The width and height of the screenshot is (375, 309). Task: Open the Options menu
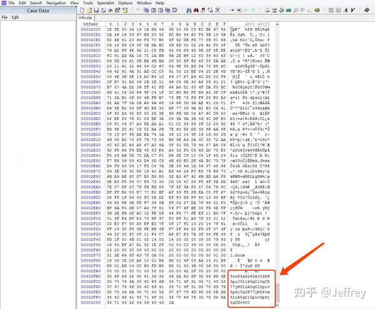(126, 3)
